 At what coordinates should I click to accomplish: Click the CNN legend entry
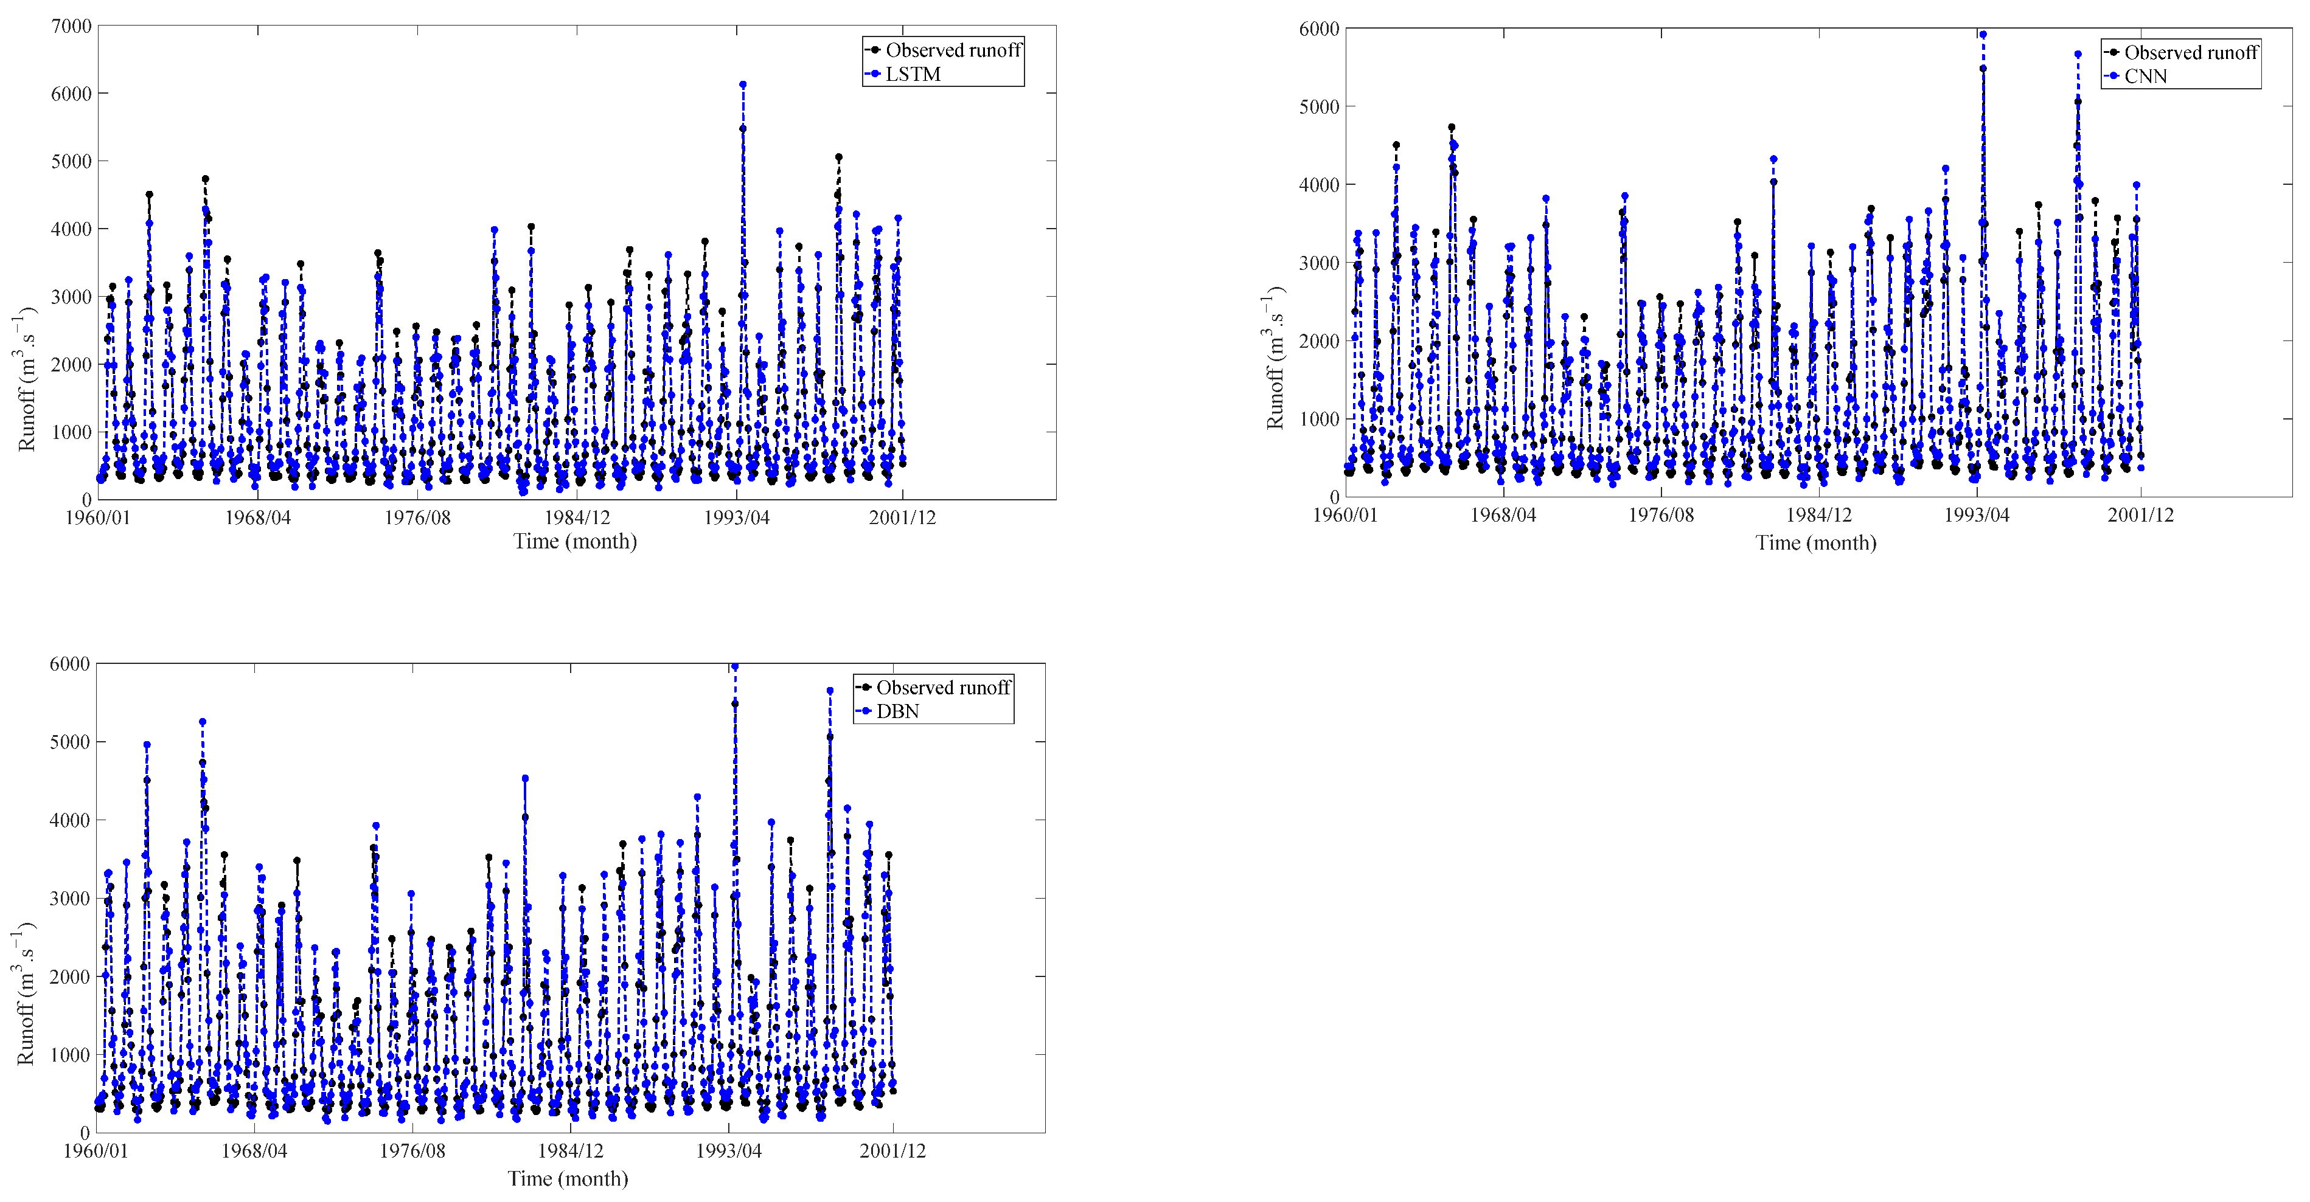pyautogui.click(x=2145, y=77)
